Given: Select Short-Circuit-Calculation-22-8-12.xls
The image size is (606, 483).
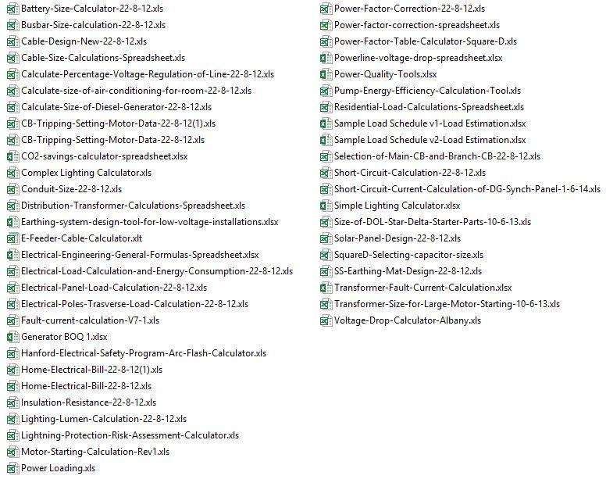Looking at the screenshot, I should 410,173.
